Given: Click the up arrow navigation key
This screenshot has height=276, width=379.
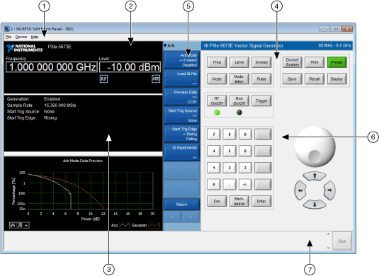Looking at the screenshot, I should (x=315, y=176).
